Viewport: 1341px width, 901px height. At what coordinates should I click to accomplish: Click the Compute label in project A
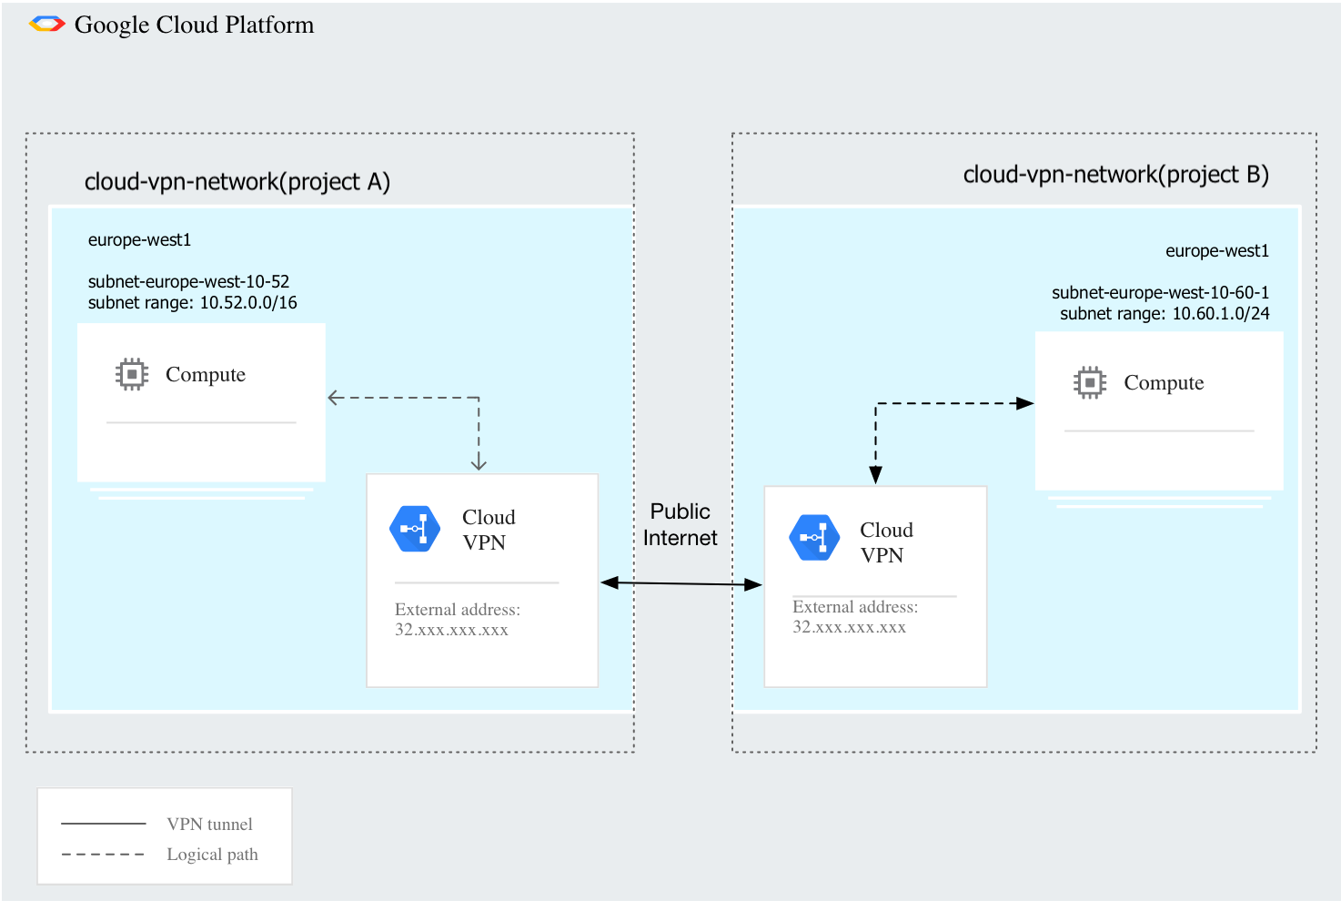[206, 375]
